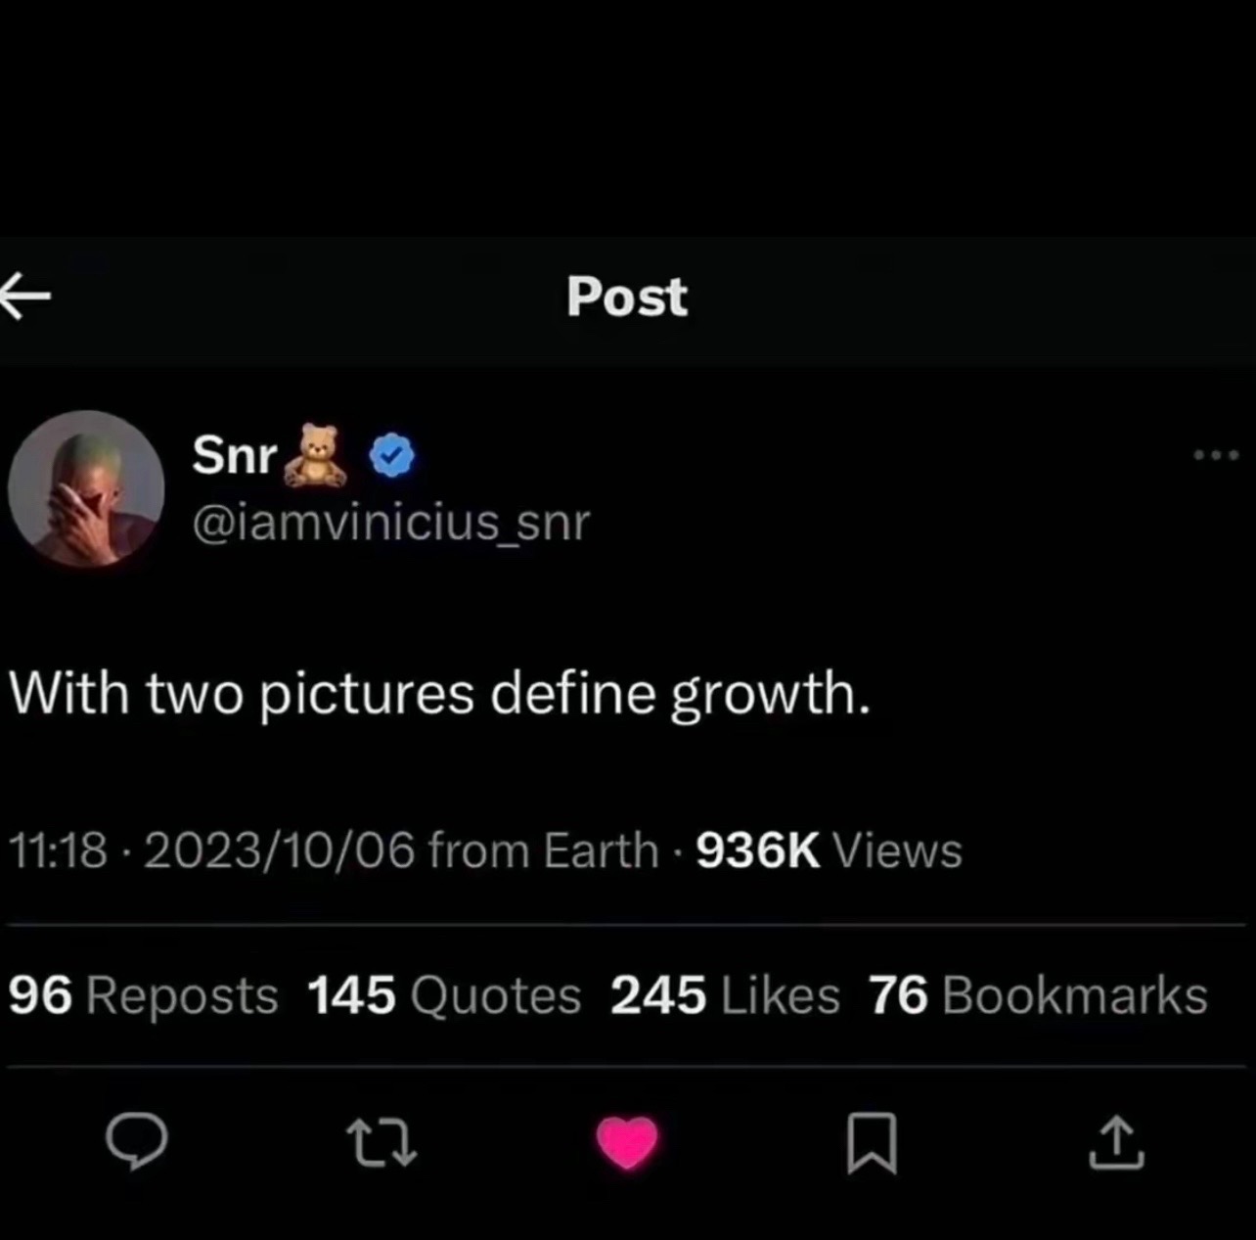Click the share upload icon

tap(1116, 1144)
